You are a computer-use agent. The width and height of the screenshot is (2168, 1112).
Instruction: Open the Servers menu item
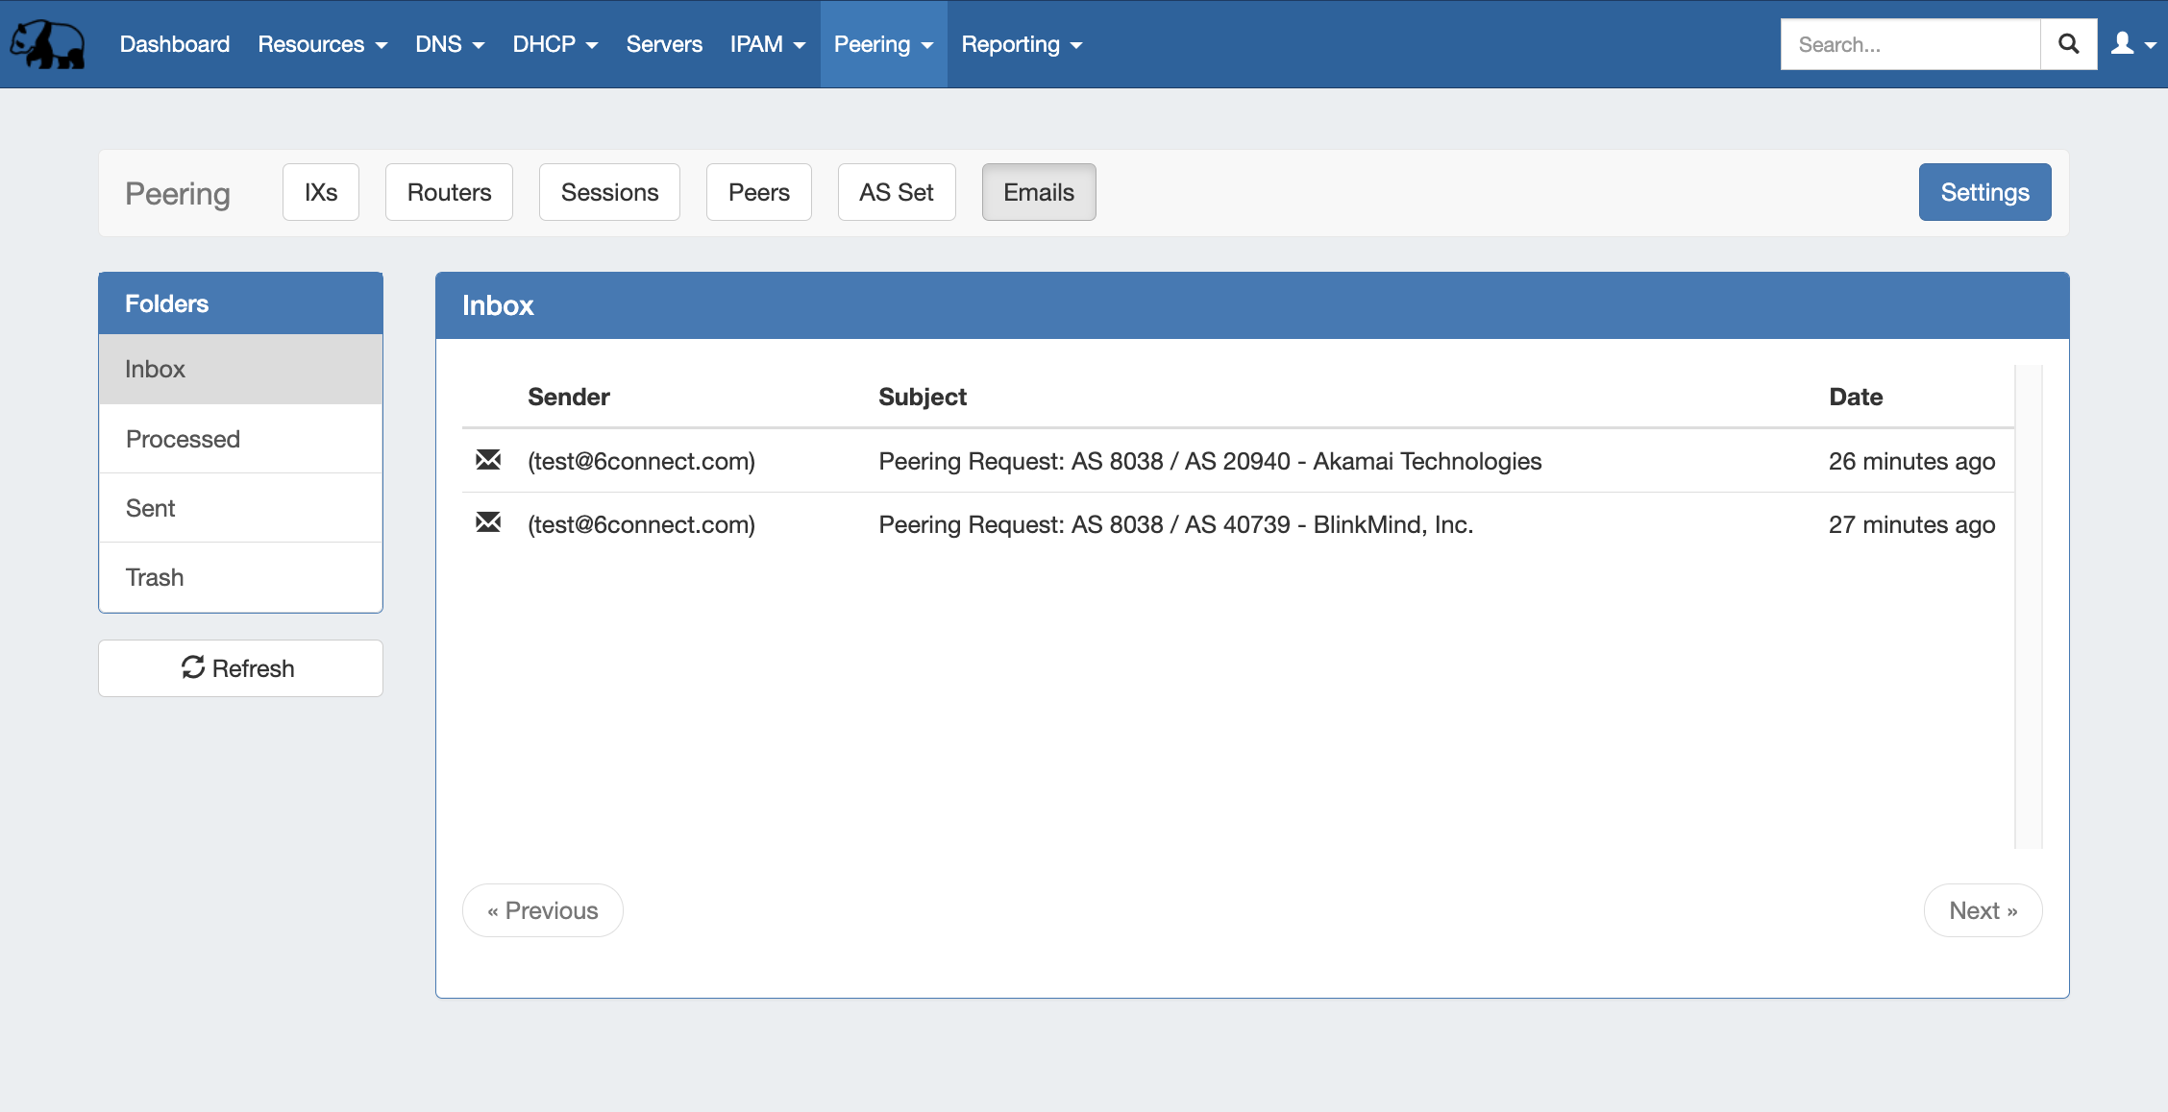(664, 44)
